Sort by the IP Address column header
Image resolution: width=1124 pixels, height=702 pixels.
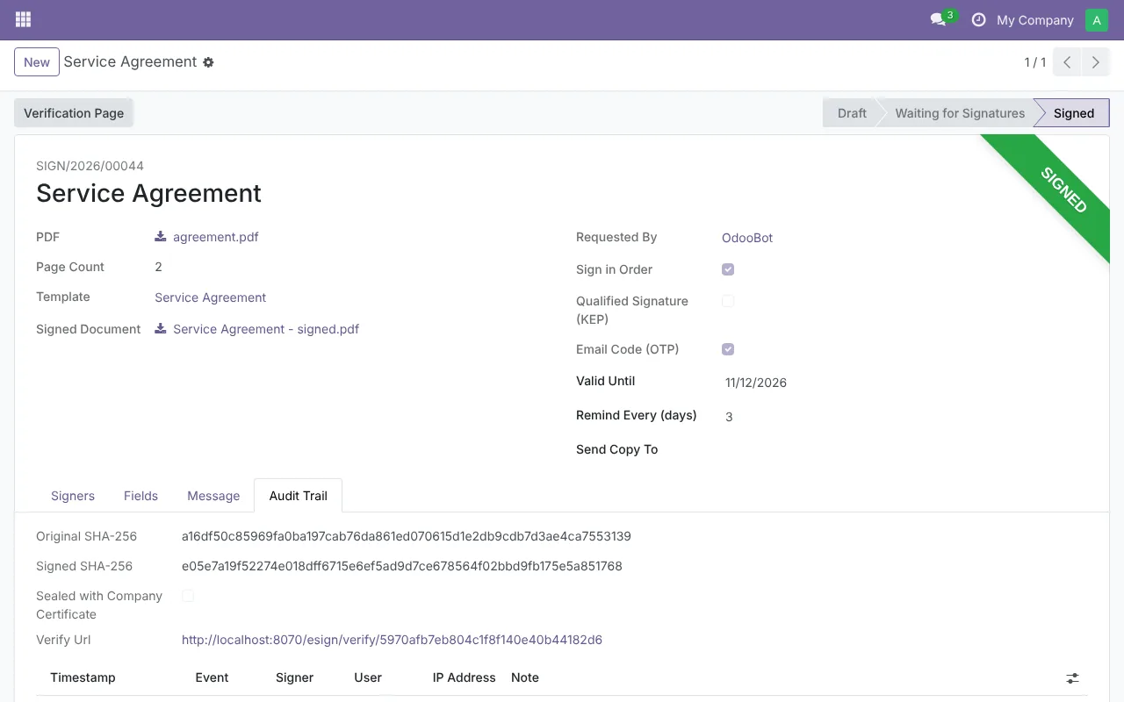(x=464, y=677)
